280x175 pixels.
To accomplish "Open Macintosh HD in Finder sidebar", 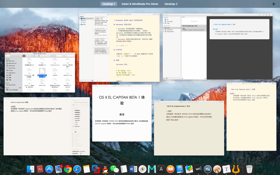I will pos(12,63).
